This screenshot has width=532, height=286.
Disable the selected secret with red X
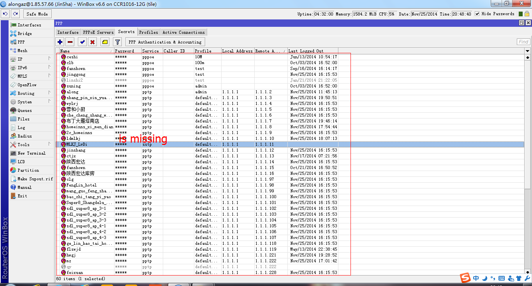tap(93, 42)
